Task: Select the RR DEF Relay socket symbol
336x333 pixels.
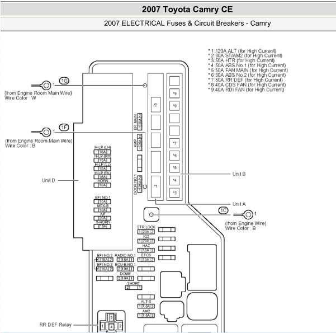Action: point(111,322)
